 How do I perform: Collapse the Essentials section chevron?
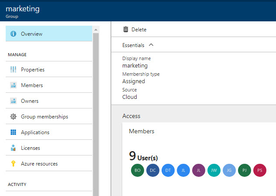151,45
